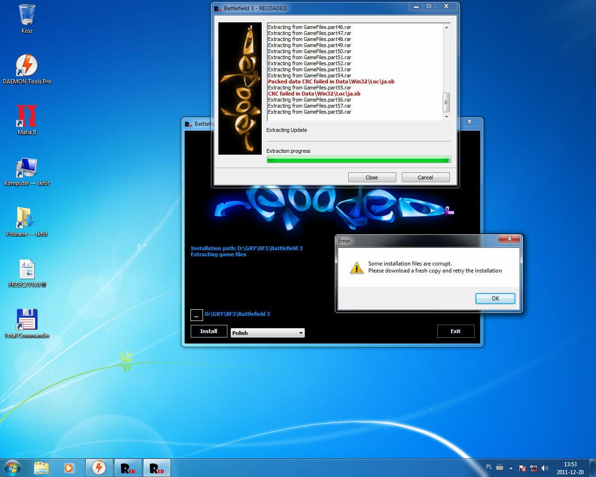The image size is (596, 477).
Task: Open the on-screen keyboard tray icon
Action: pyautogui.click(x=500, y=467)
